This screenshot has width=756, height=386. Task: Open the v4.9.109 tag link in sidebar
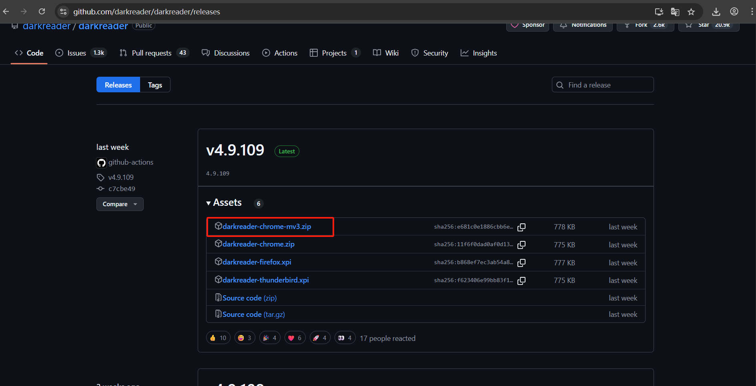point(121,177)
